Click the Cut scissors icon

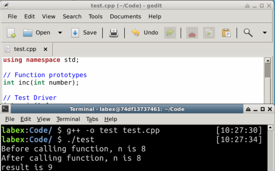pos(192,33)
